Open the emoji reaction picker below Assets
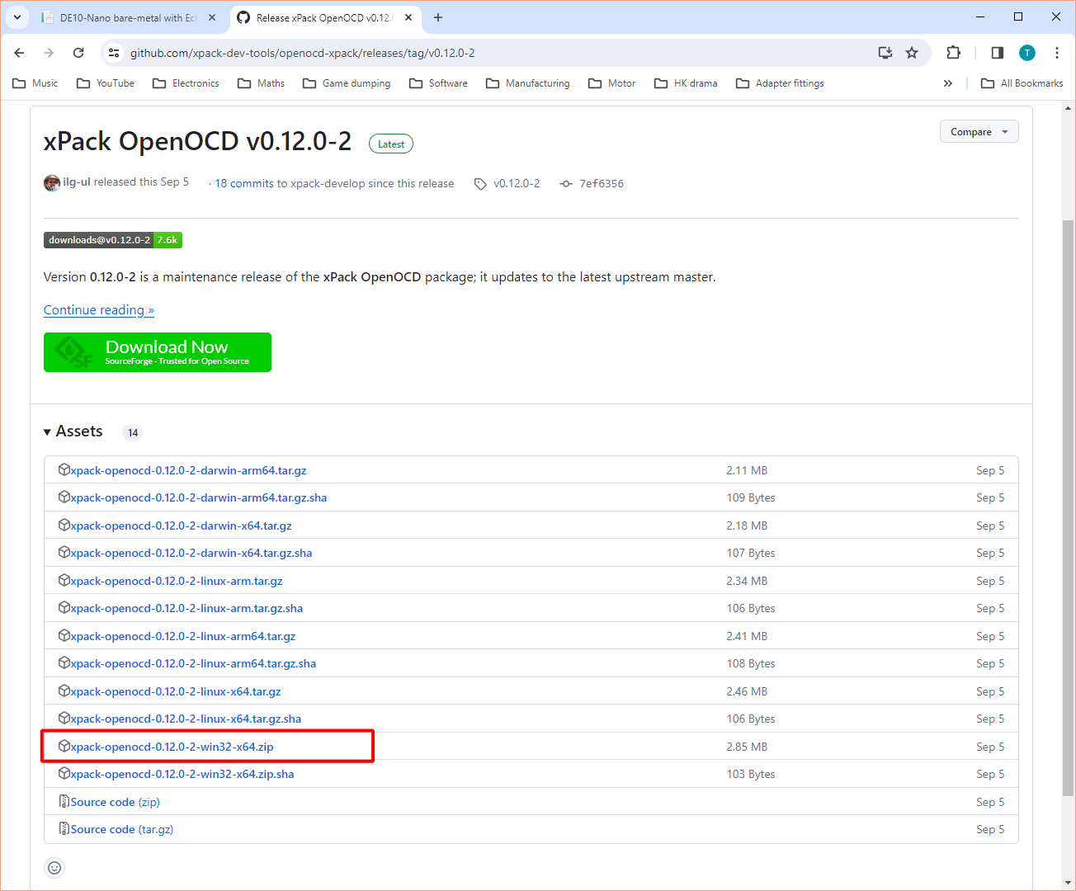 coord(54,867)
